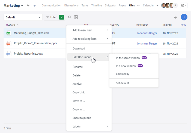The height and width of the screenshot is (133, 191).
Task: Click the Filter button
Action: [x=51, y=17]
